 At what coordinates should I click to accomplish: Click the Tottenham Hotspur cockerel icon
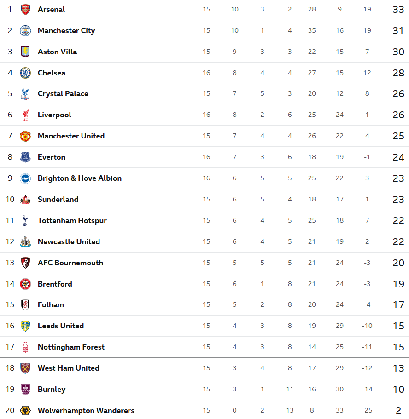point(25,221)
